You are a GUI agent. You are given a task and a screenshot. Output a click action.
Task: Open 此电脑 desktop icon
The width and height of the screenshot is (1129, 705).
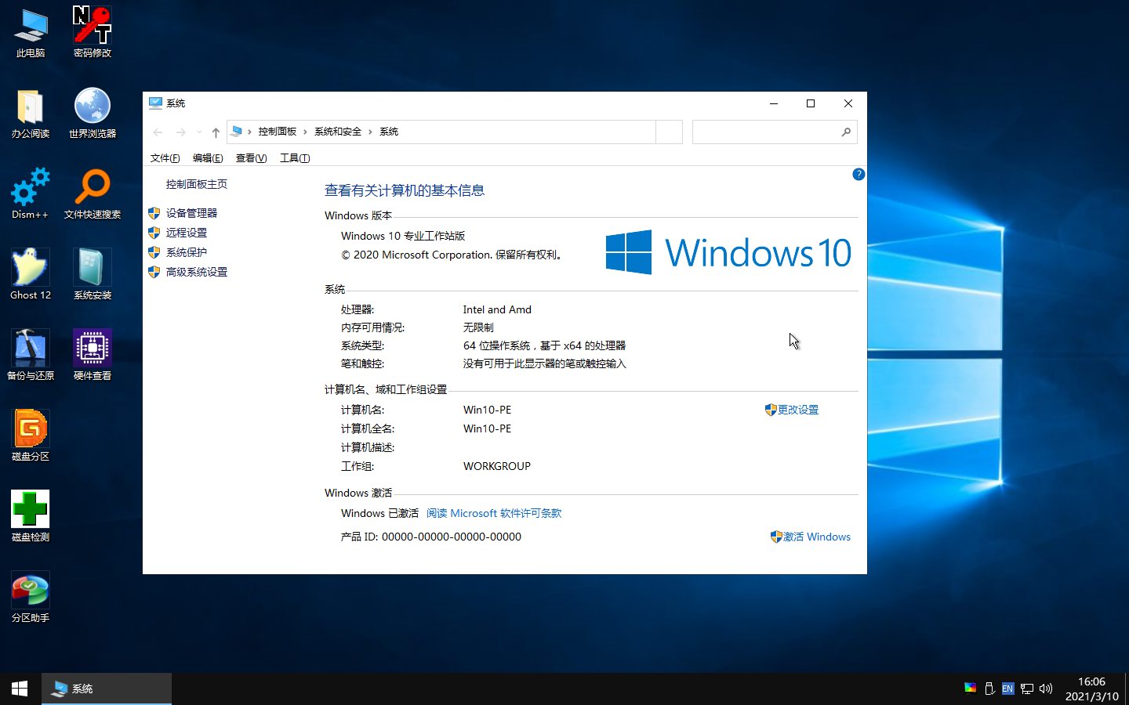pos(31,33)
